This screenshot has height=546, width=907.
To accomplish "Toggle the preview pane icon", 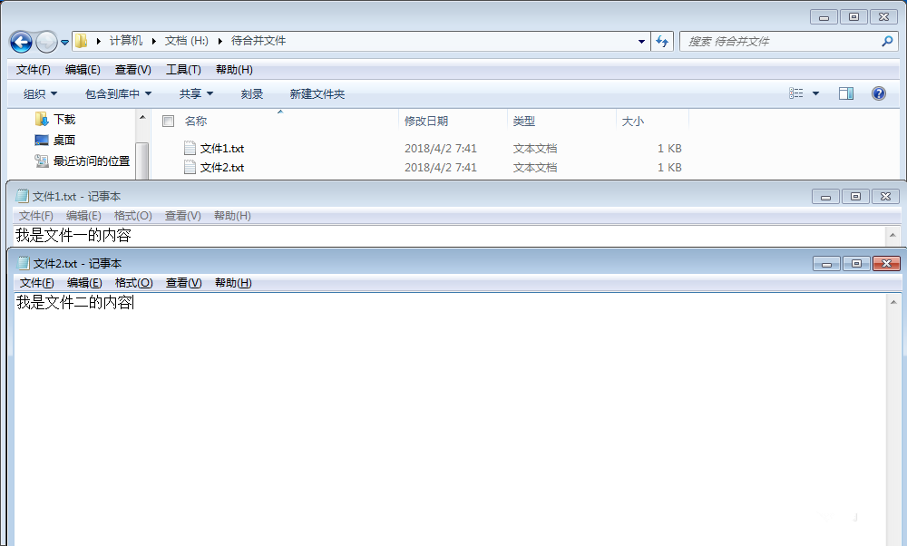I will pos(845,93).
